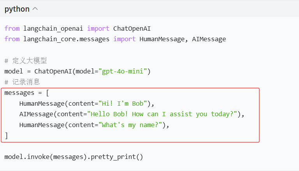Viewport: 299px width, 171px height.
Task: Click import keyword before ChatOpenAI
Action: (x=98, y=28)
